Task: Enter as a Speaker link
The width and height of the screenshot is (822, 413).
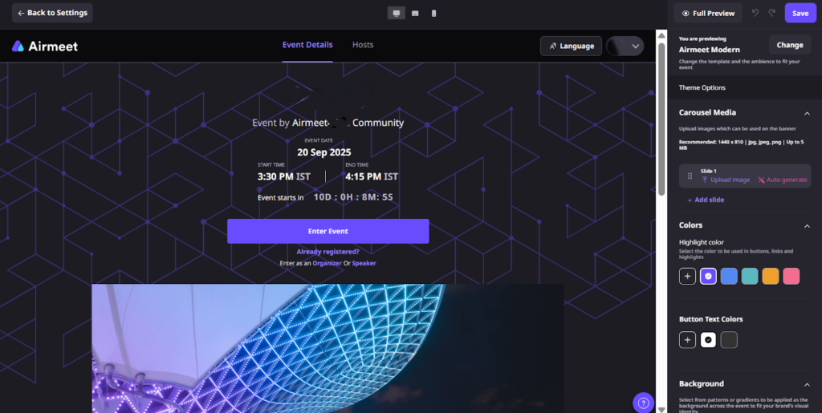Action: [364, 263]
